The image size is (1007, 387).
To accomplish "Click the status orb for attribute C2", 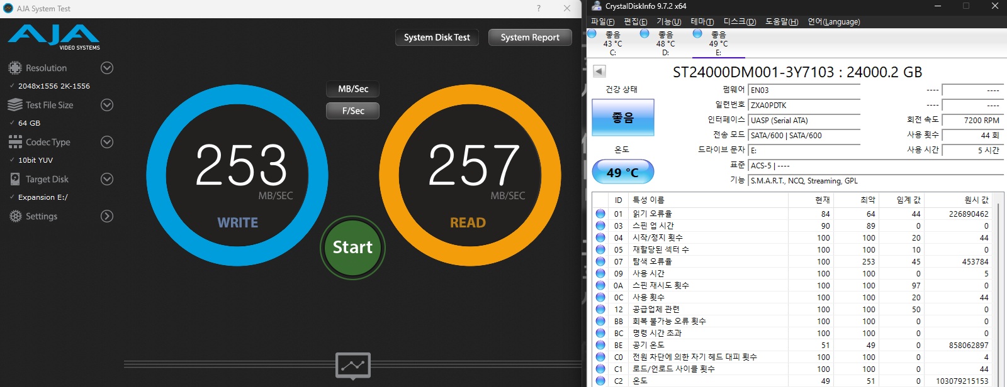I will click(x=600, y=381).
